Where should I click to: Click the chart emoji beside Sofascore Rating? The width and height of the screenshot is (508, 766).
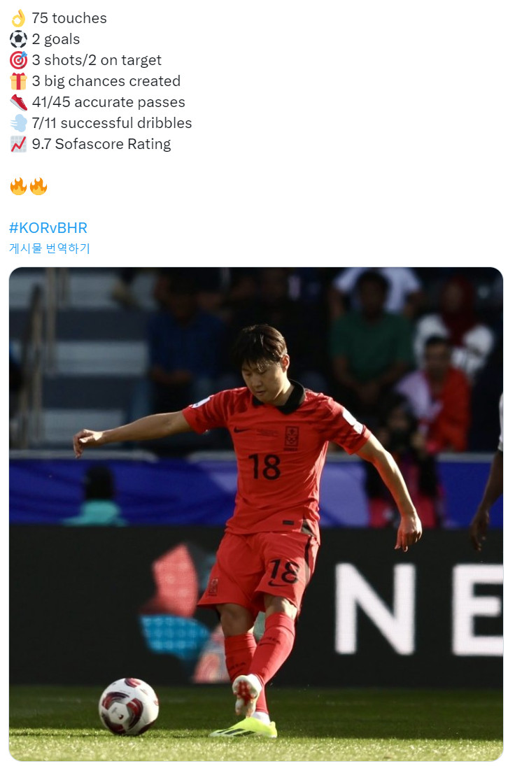pos(19,144)
